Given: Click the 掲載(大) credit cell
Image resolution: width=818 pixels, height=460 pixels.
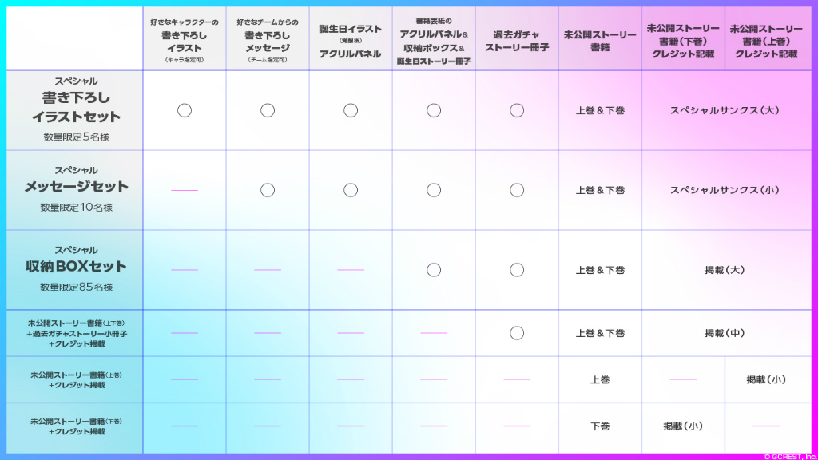Looking at the screenshot, I should click(725, 270).
